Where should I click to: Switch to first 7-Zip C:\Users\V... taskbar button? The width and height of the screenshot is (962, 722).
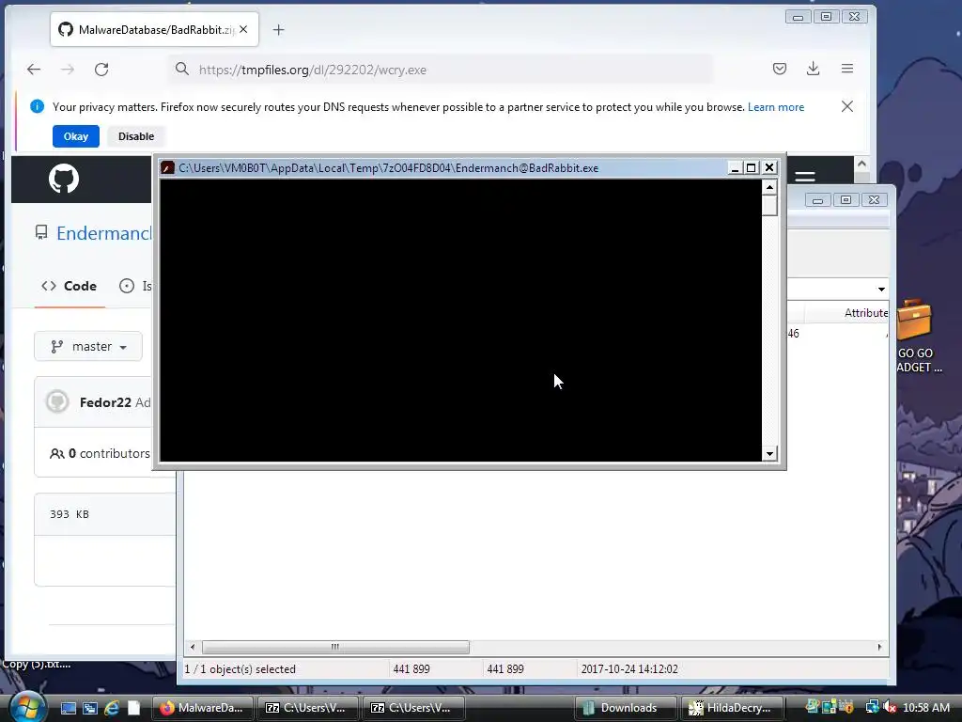307,708
